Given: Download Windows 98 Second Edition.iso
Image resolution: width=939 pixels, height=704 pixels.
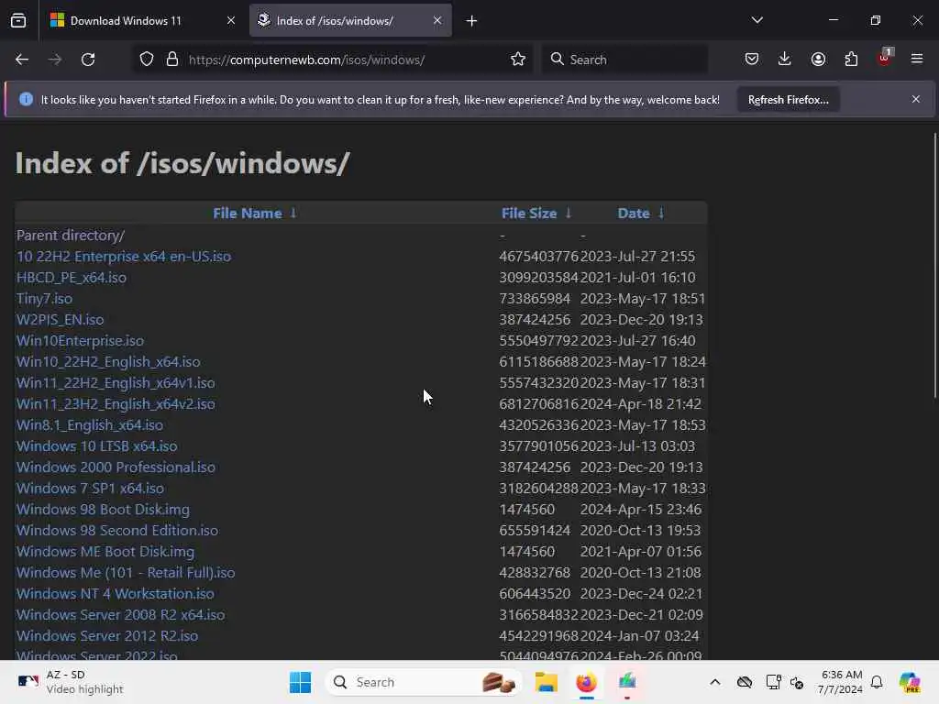Looking at the screenshot, I should (117, 531).
